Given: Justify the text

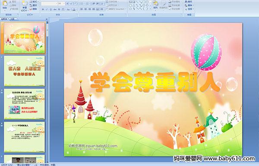Looking at the screenshot, I should click(94, 9).
